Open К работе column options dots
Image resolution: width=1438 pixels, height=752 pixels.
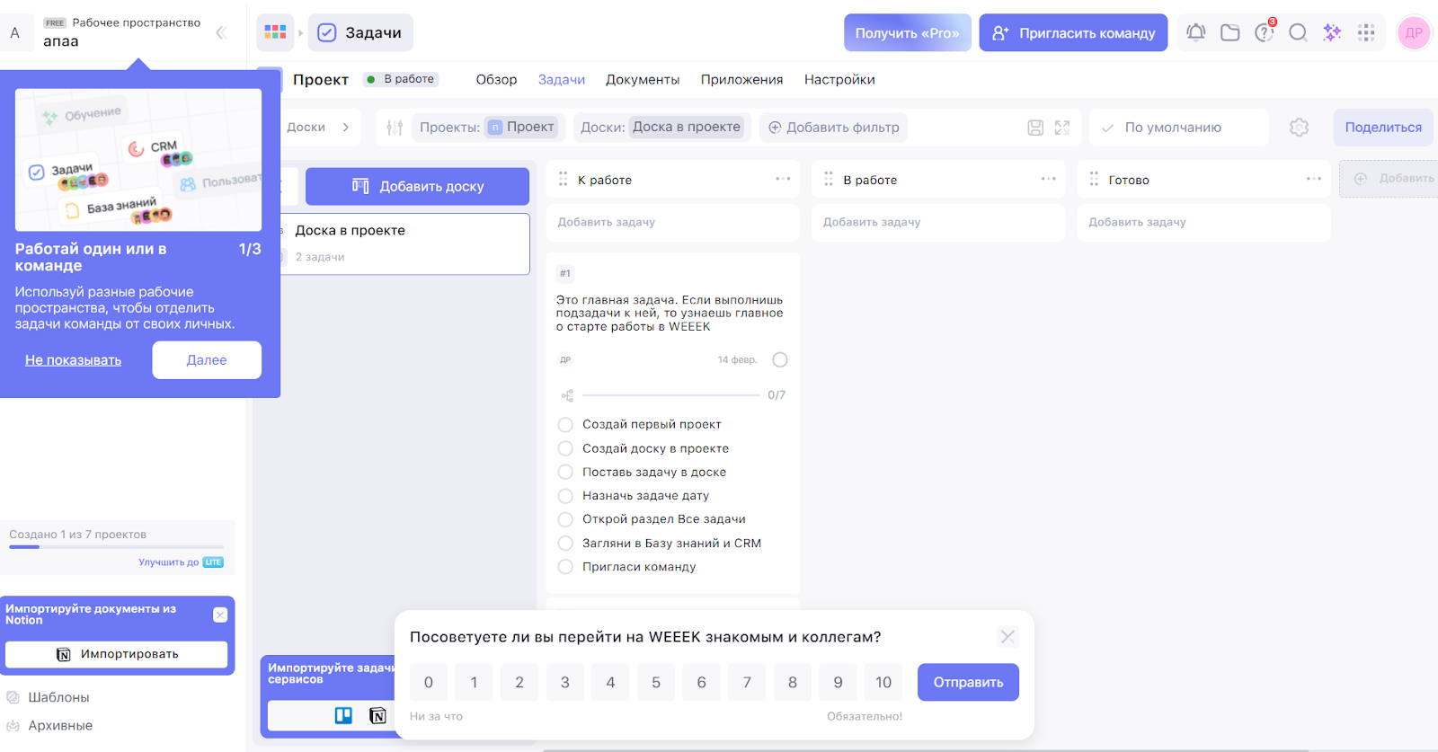pos(783,179)
